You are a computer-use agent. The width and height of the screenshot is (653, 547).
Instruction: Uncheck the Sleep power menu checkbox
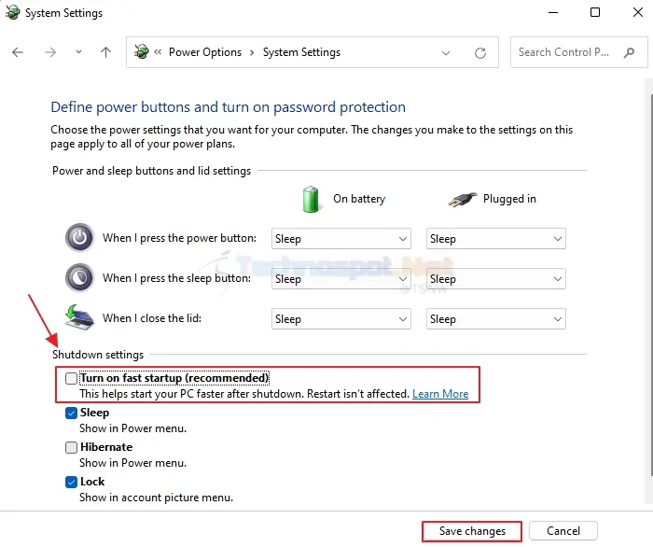71,413
